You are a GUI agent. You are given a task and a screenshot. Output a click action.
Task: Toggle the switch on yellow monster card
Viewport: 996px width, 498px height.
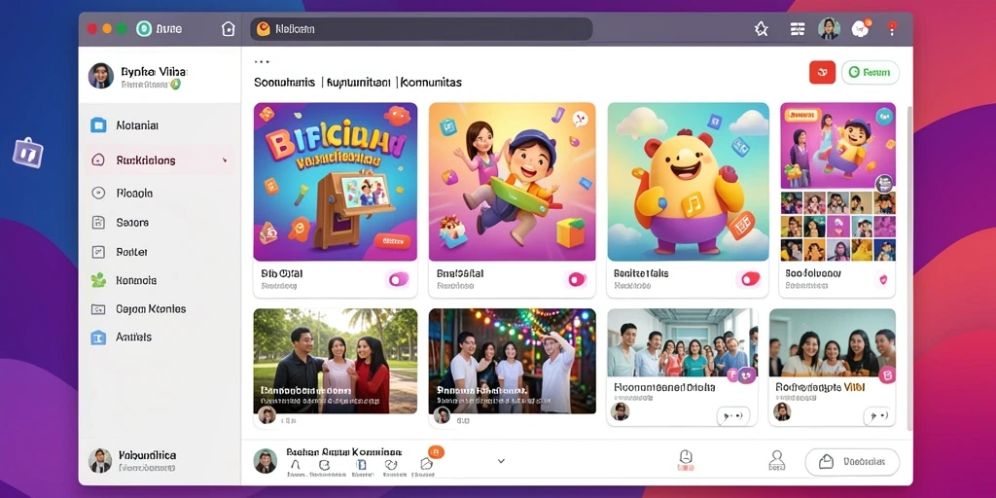click(750, 278)
